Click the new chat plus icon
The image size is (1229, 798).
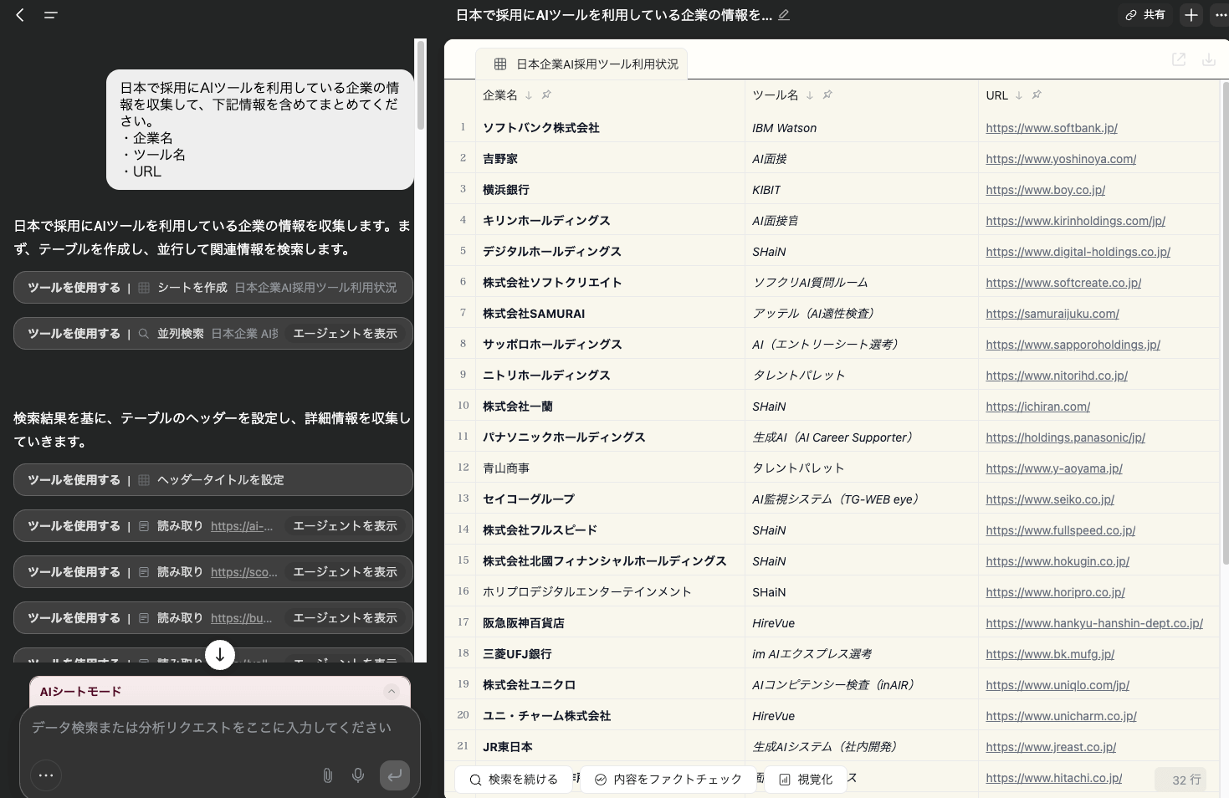pyautogui.click(x=1191, y=15)
